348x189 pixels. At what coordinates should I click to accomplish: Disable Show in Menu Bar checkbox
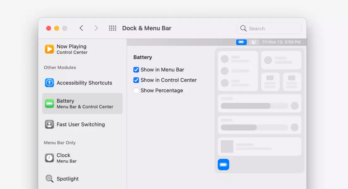click(x=136, y=70)
